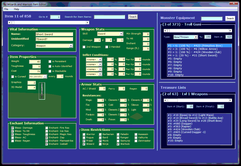Check the Paladin restriction box
Screen dimensions: 241x166
[x=118, y=134]
